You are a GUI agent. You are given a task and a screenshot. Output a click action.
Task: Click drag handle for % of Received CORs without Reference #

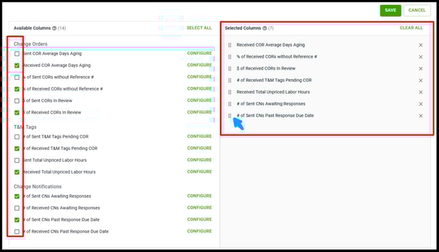click(x=230, y=57)
